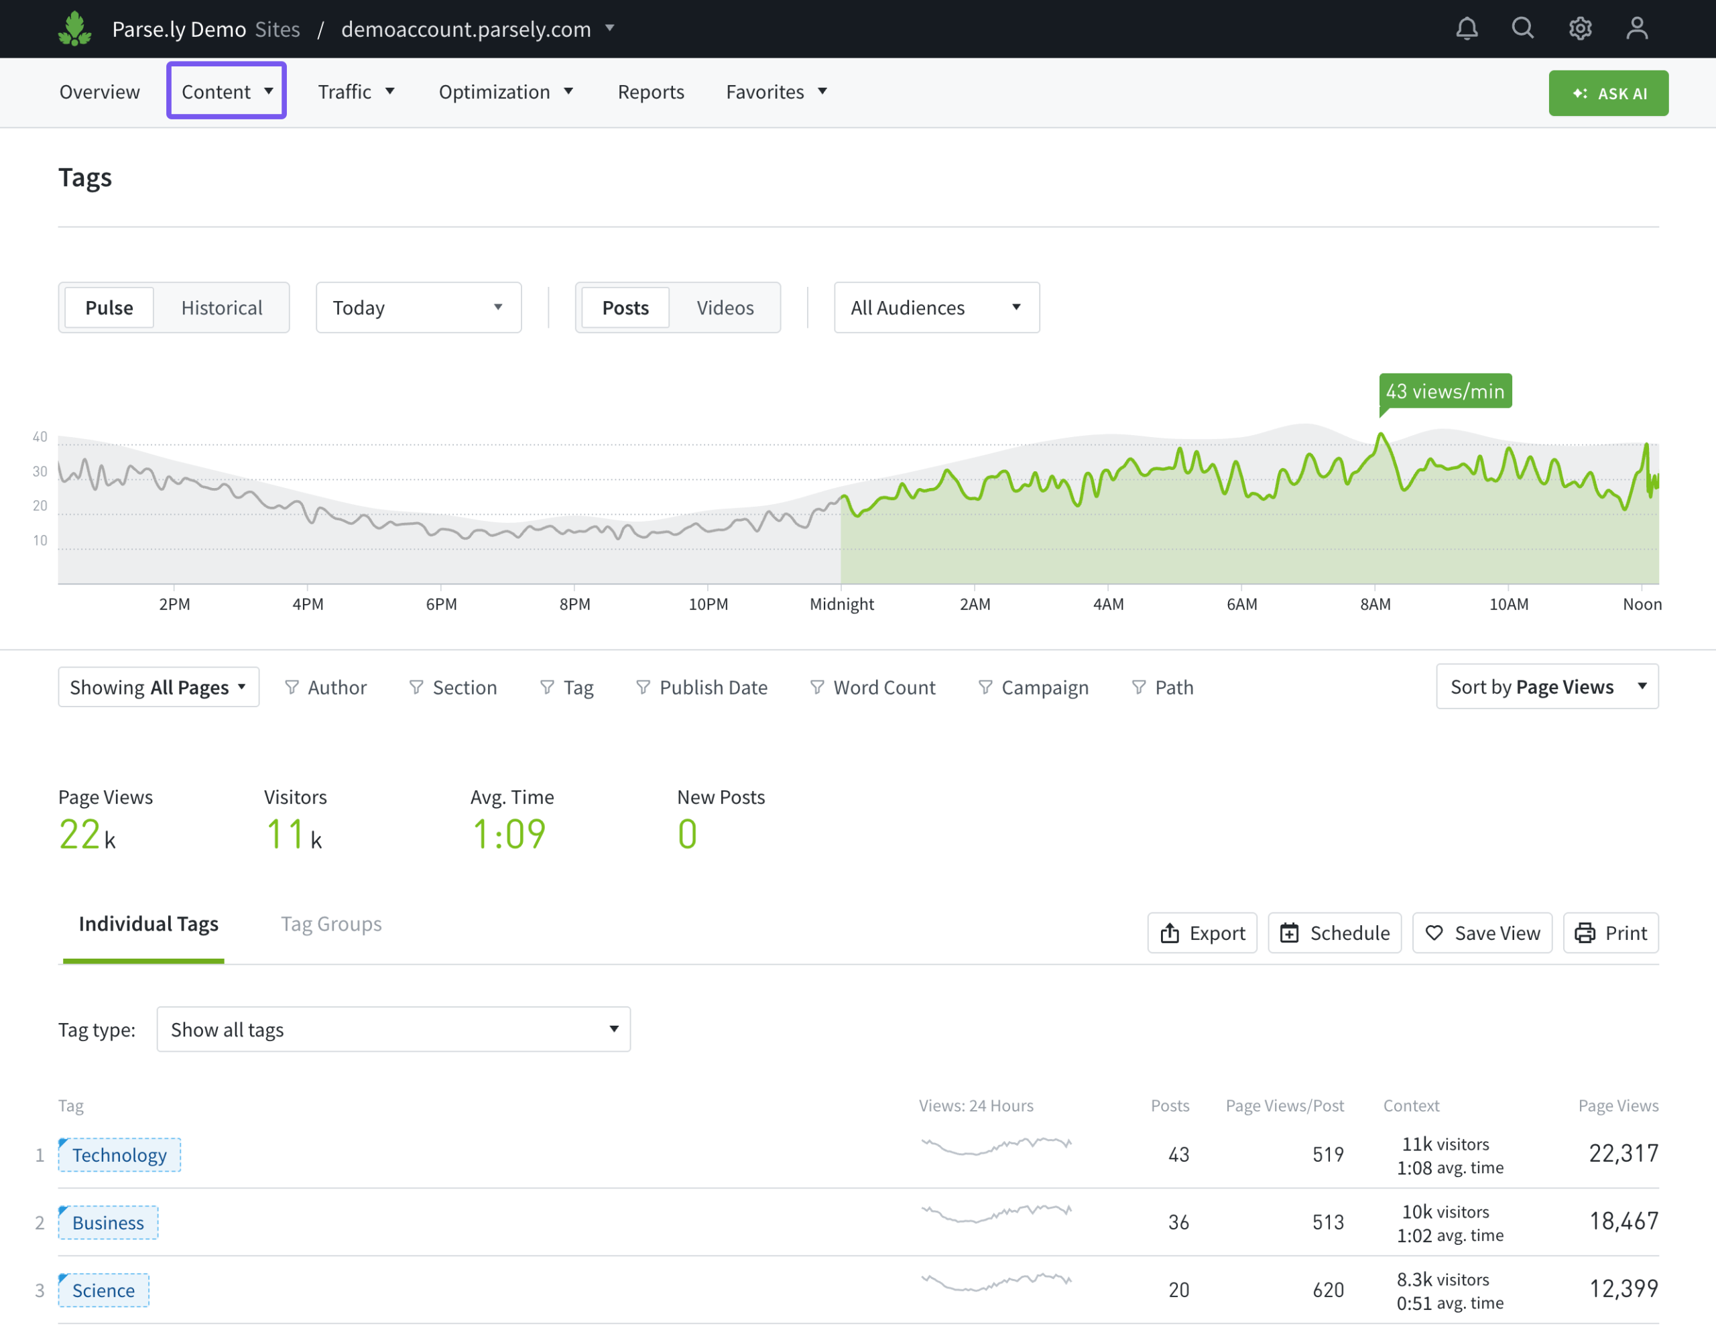Open the Technology tag link
The height and width of the screenshot is (1328, 1716).
[x=119, y=1154]
